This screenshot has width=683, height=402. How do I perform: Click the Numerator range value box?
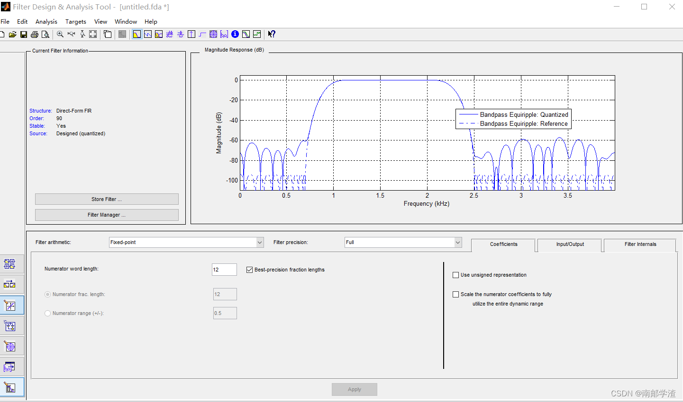[x=225, y=313]
